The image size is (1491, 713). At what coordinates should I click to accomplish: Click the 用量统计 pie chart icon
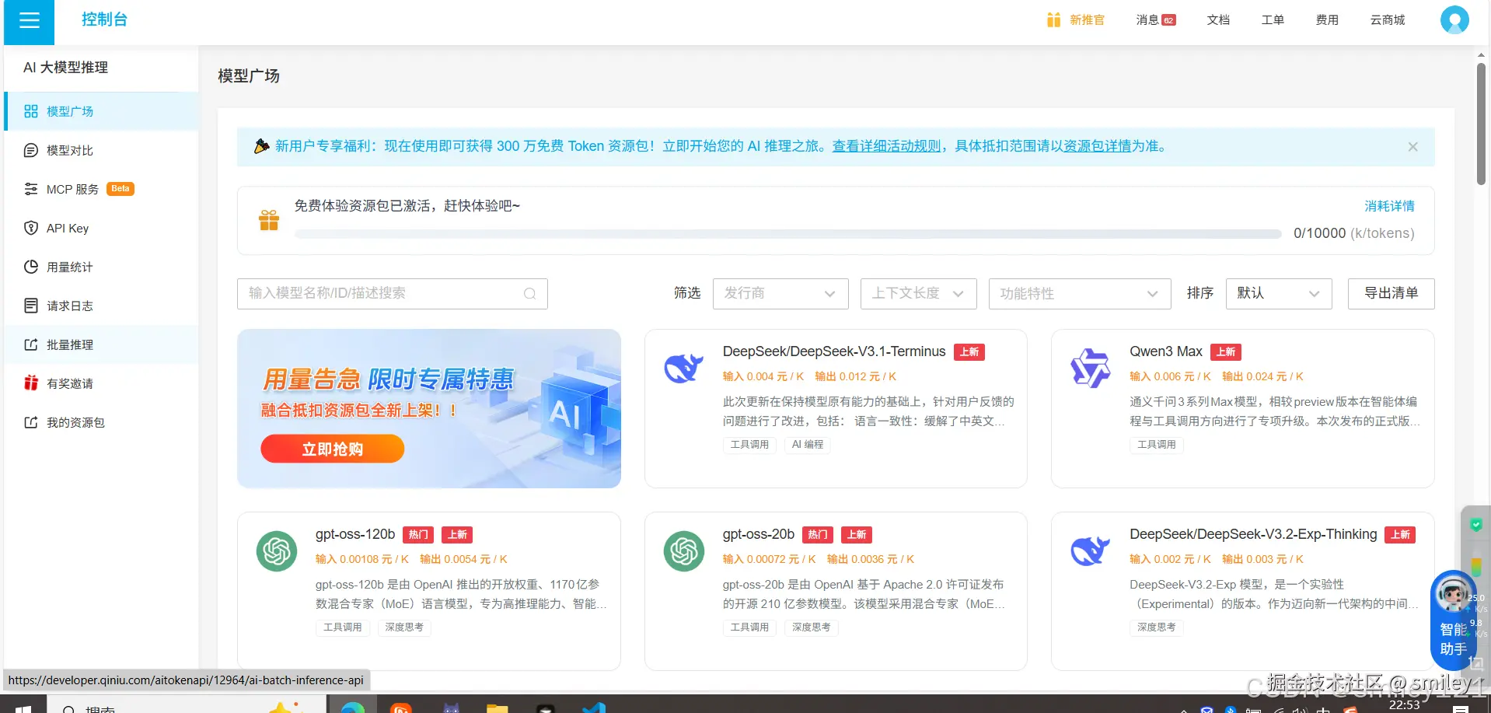point(31,267)
